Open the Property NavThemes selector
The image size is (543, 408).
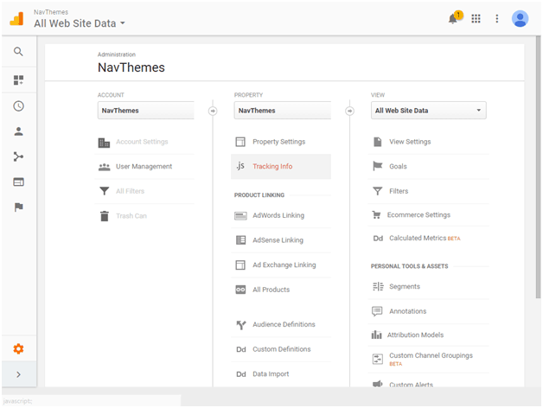(282, 111)
